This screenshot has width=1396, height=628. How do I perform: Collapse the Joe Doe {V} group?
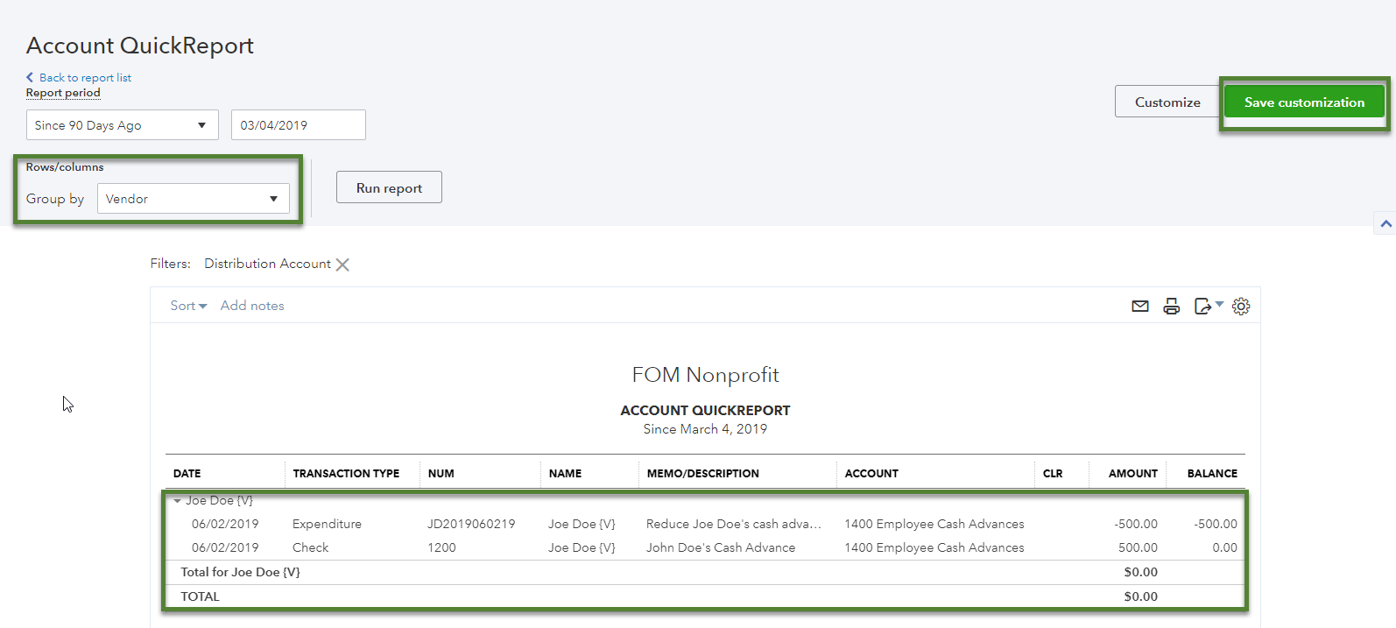click(x=177, y=501)
